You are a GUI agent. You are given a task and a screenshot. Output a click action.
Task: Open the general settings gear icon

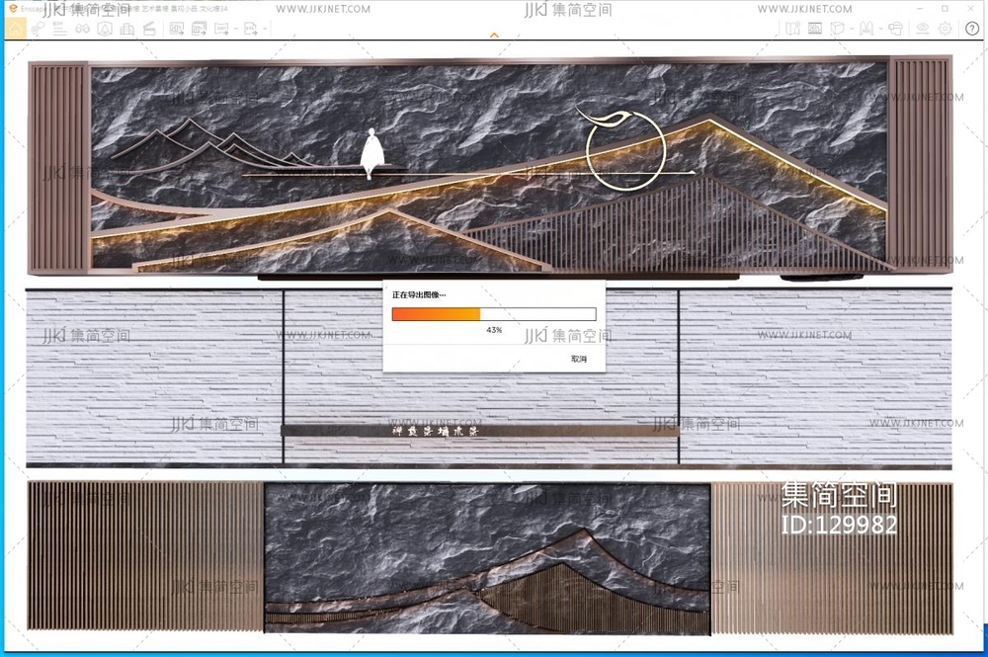tap(945, 29)
